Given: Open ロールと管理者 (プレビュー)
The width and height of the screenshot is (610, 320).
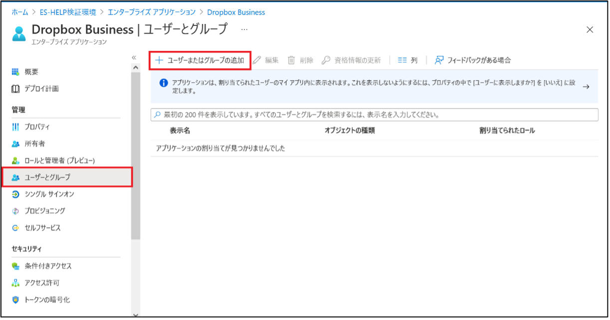Looking at the screenshot, I should tap(60, 161).
